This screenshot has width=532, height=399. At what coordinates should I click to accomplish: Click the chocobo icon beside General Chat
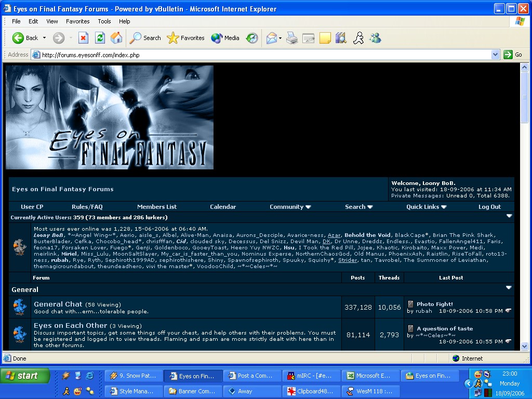click(x=20, y=307)
